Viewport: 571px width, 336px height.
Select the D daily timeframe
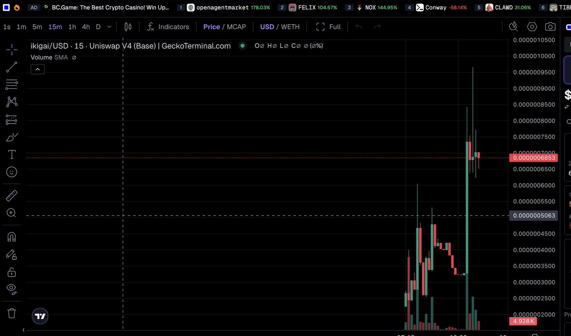[x=98, y=27]
